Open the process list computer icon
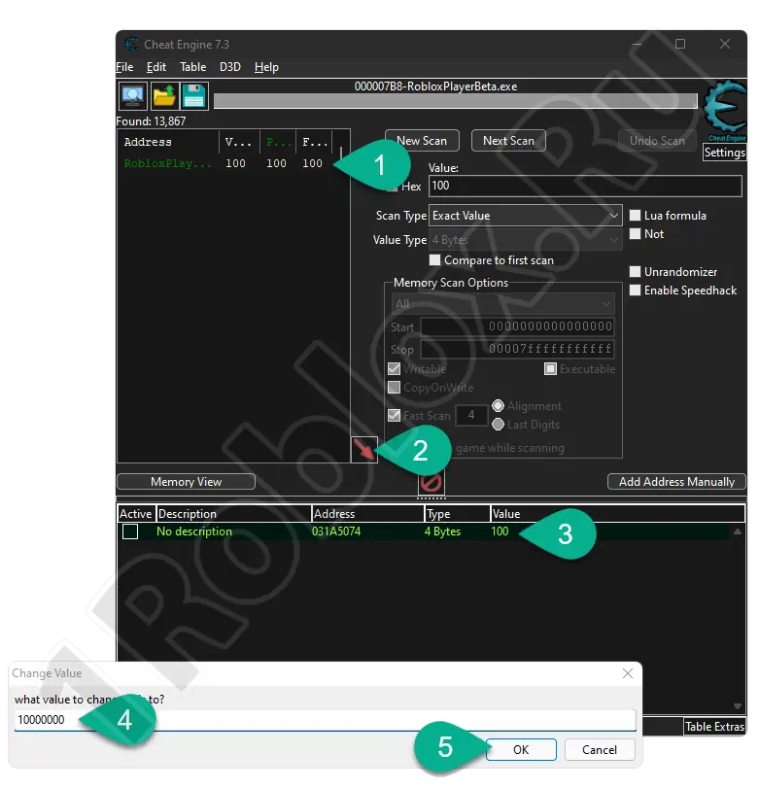Screen dimensions: 759x788 click(133, 96)
